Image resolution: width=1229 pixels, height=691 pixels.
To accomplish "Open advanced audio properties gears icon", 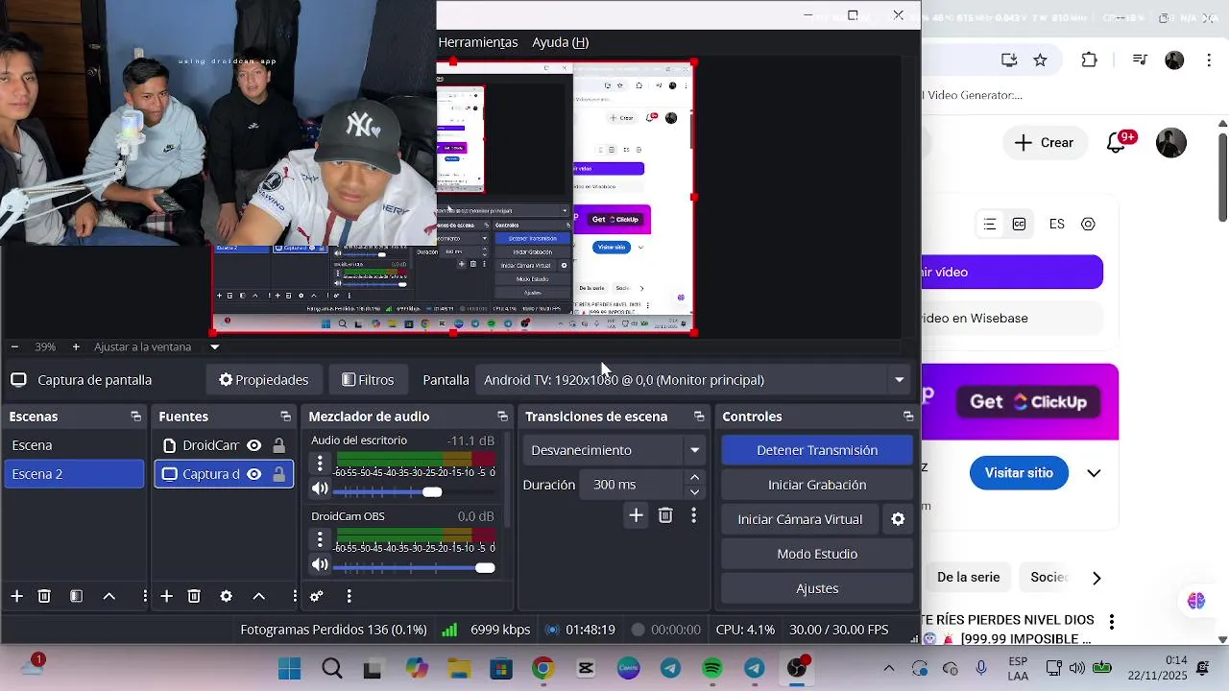I will click(x=317, y=596).
